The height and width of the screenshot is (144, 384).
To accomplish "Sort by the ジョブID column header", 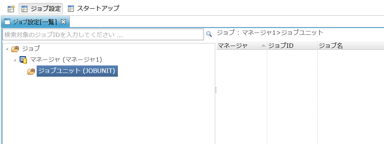I will (292, 46).
